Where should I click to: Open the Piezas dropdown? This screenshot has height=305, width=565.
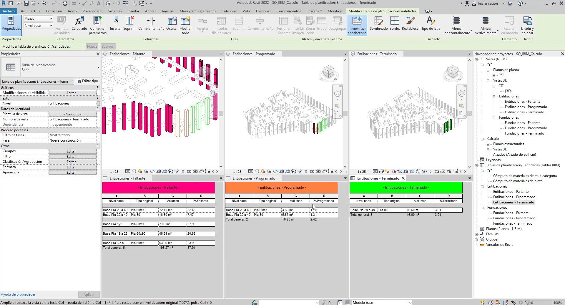coord(38,19)
